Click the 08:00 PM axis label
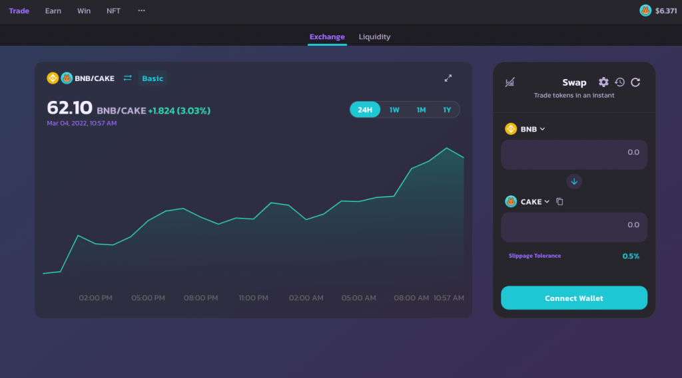The height and width of the screenshot is (378, 682). 200,298
